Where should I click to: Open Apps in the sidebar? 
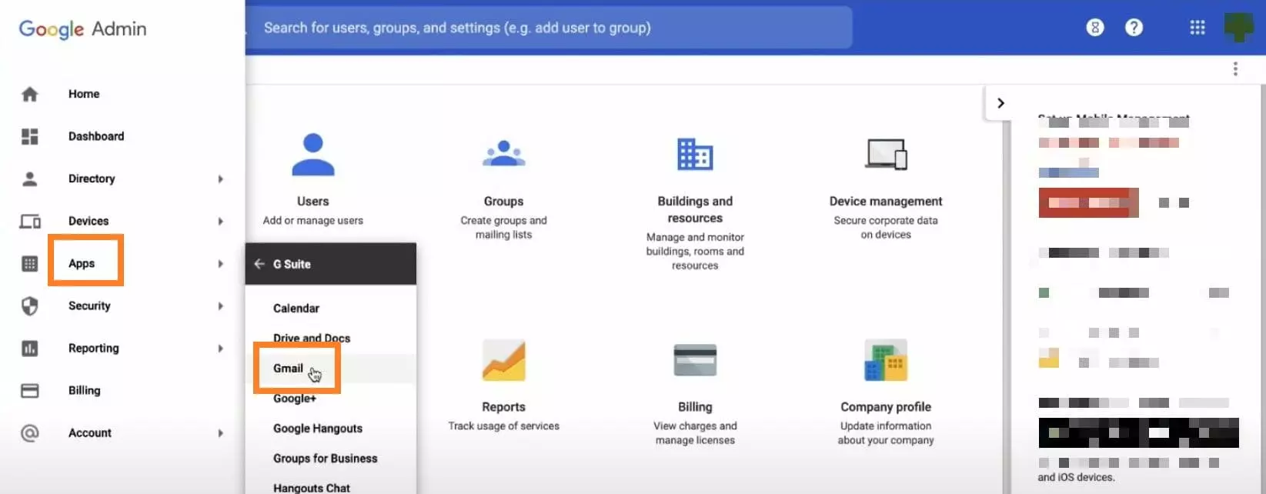coord(82,264)
